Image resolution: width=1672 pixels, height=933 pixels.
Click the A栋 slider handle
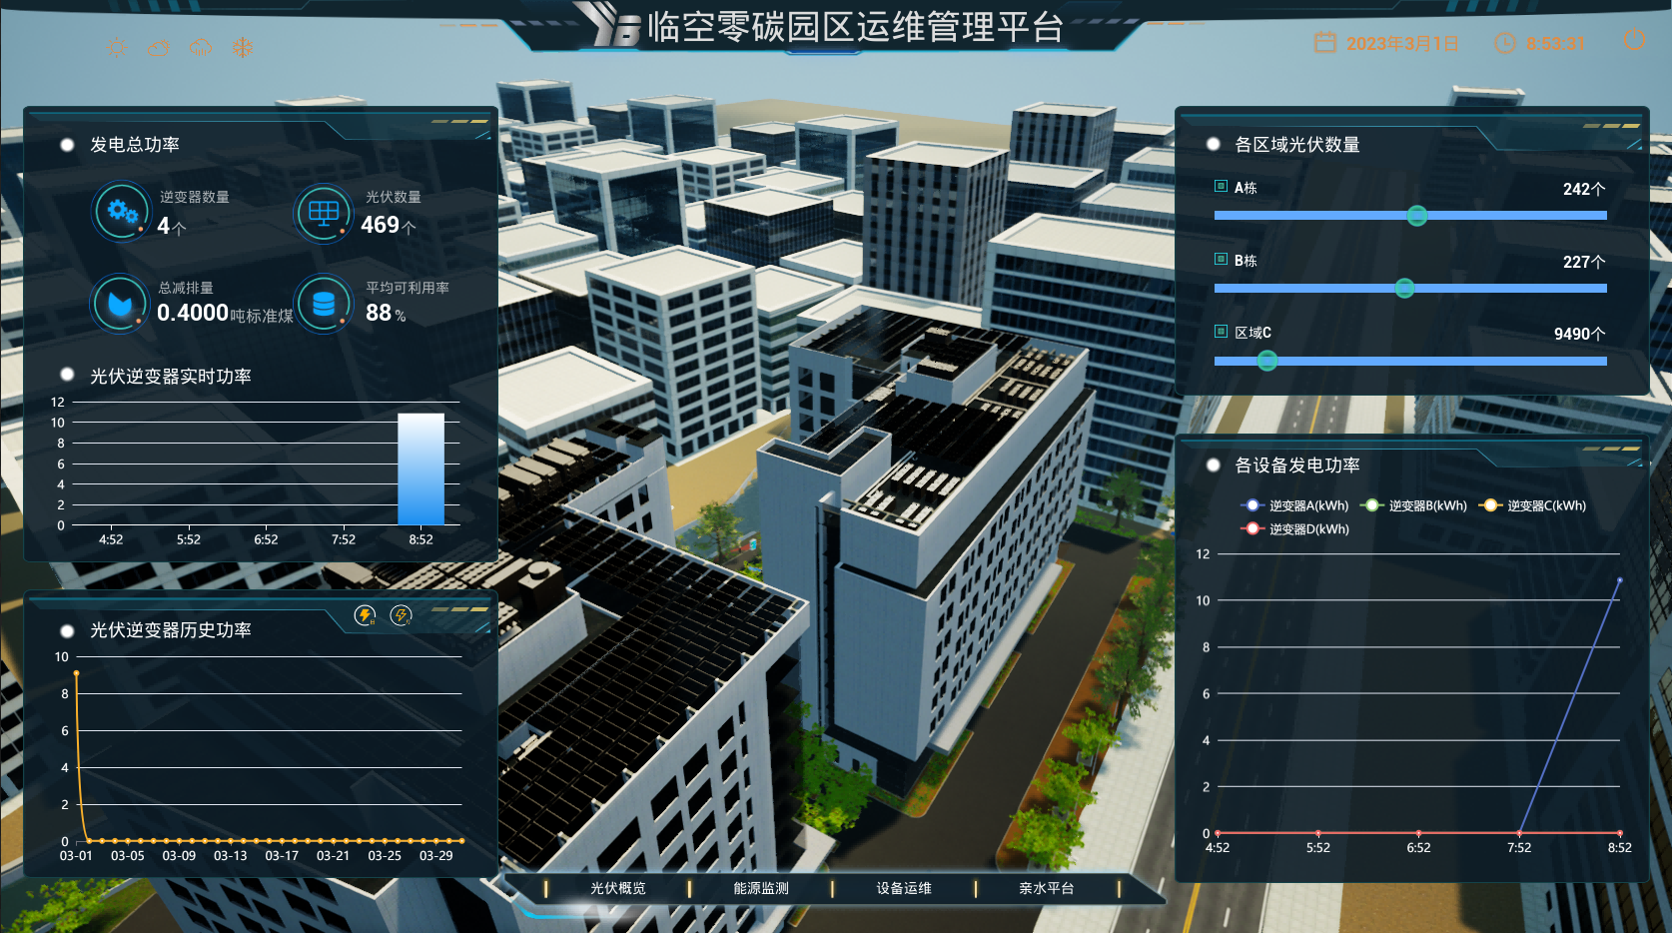coord(1416,216)
